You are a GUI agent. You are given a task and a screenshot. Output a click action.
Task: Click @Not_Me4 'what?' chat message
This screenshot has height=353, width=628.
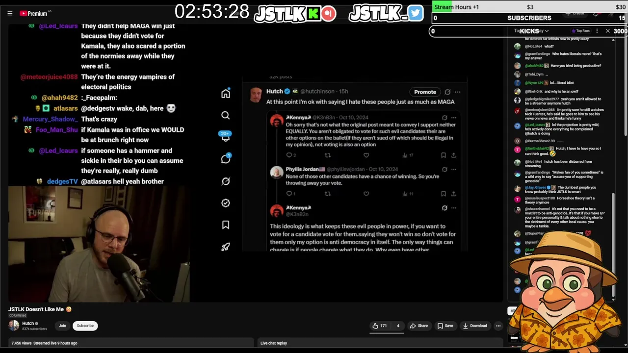[539, 47]
